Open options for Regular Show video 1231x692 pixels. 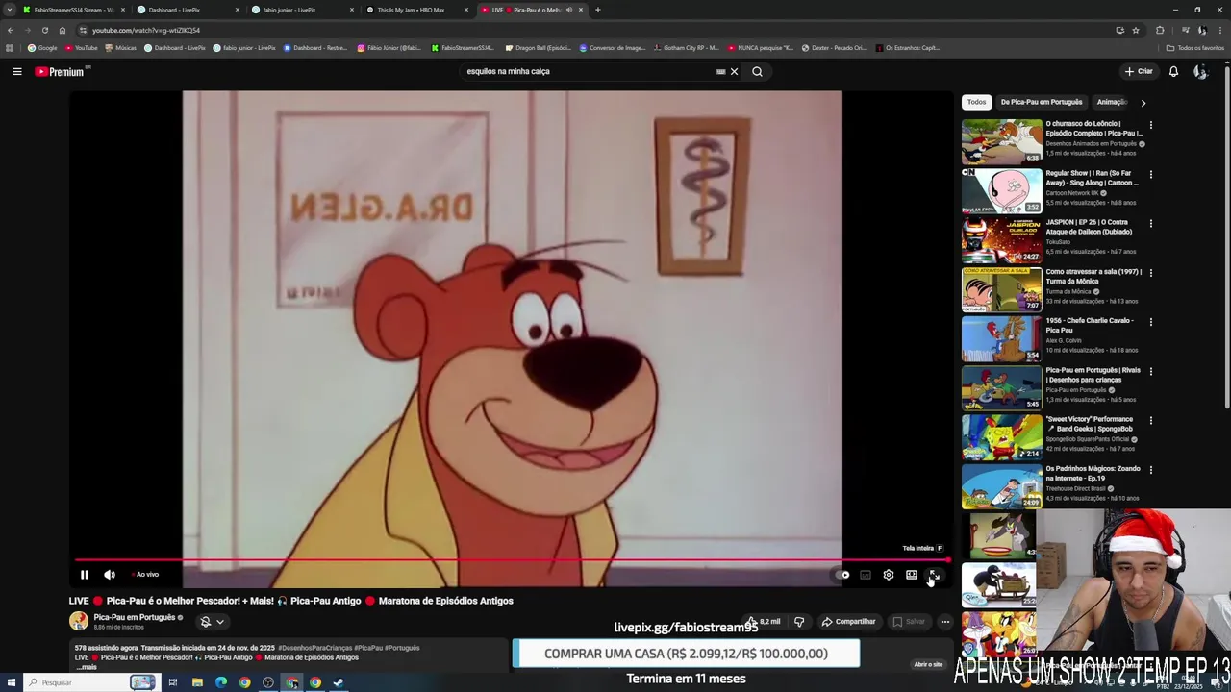(1150, 174)
